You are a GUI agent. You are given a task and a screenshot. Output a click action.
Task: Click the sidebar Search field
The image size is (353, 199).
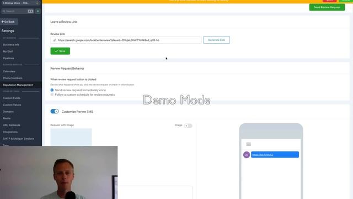coord(18,11)
